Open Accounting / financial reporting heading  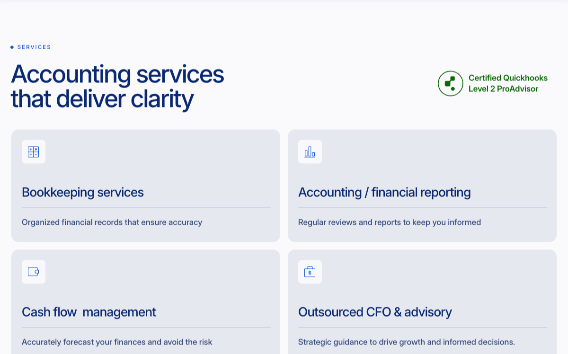[384, 193]
